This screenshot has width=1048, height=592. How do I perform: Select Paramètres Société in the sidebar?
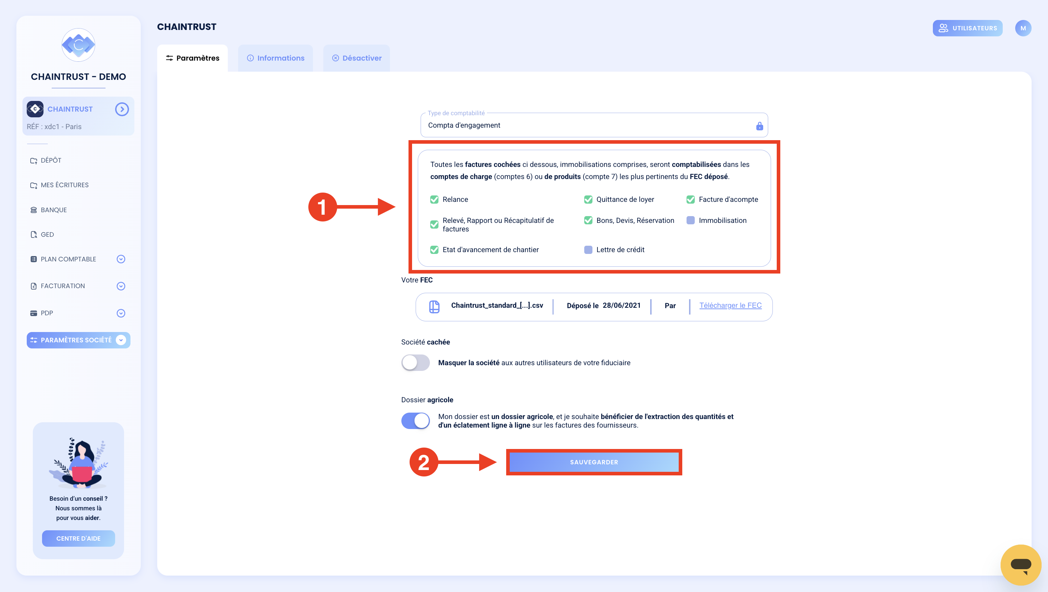click(x=78, y=340)
